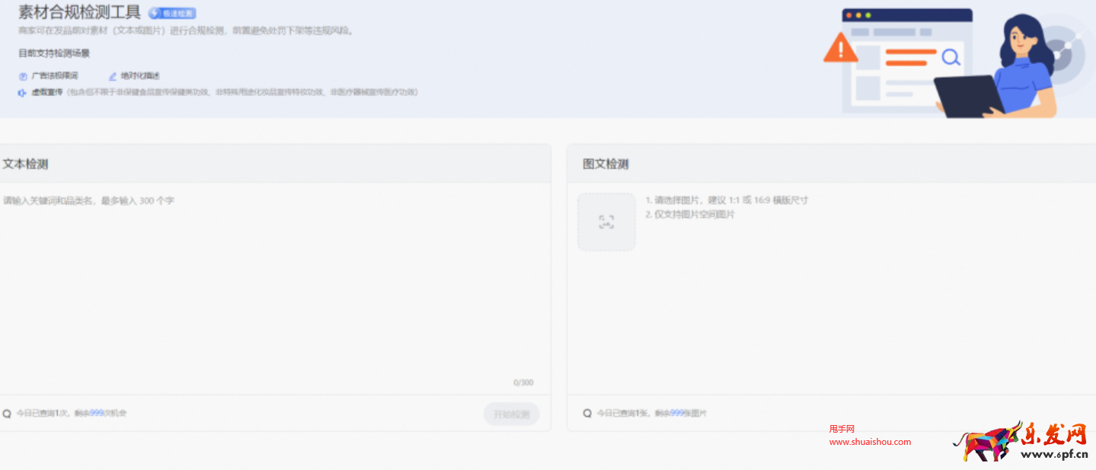Focus the keyword text input area
Viewport: 1096px width, 470px height.
275,288
